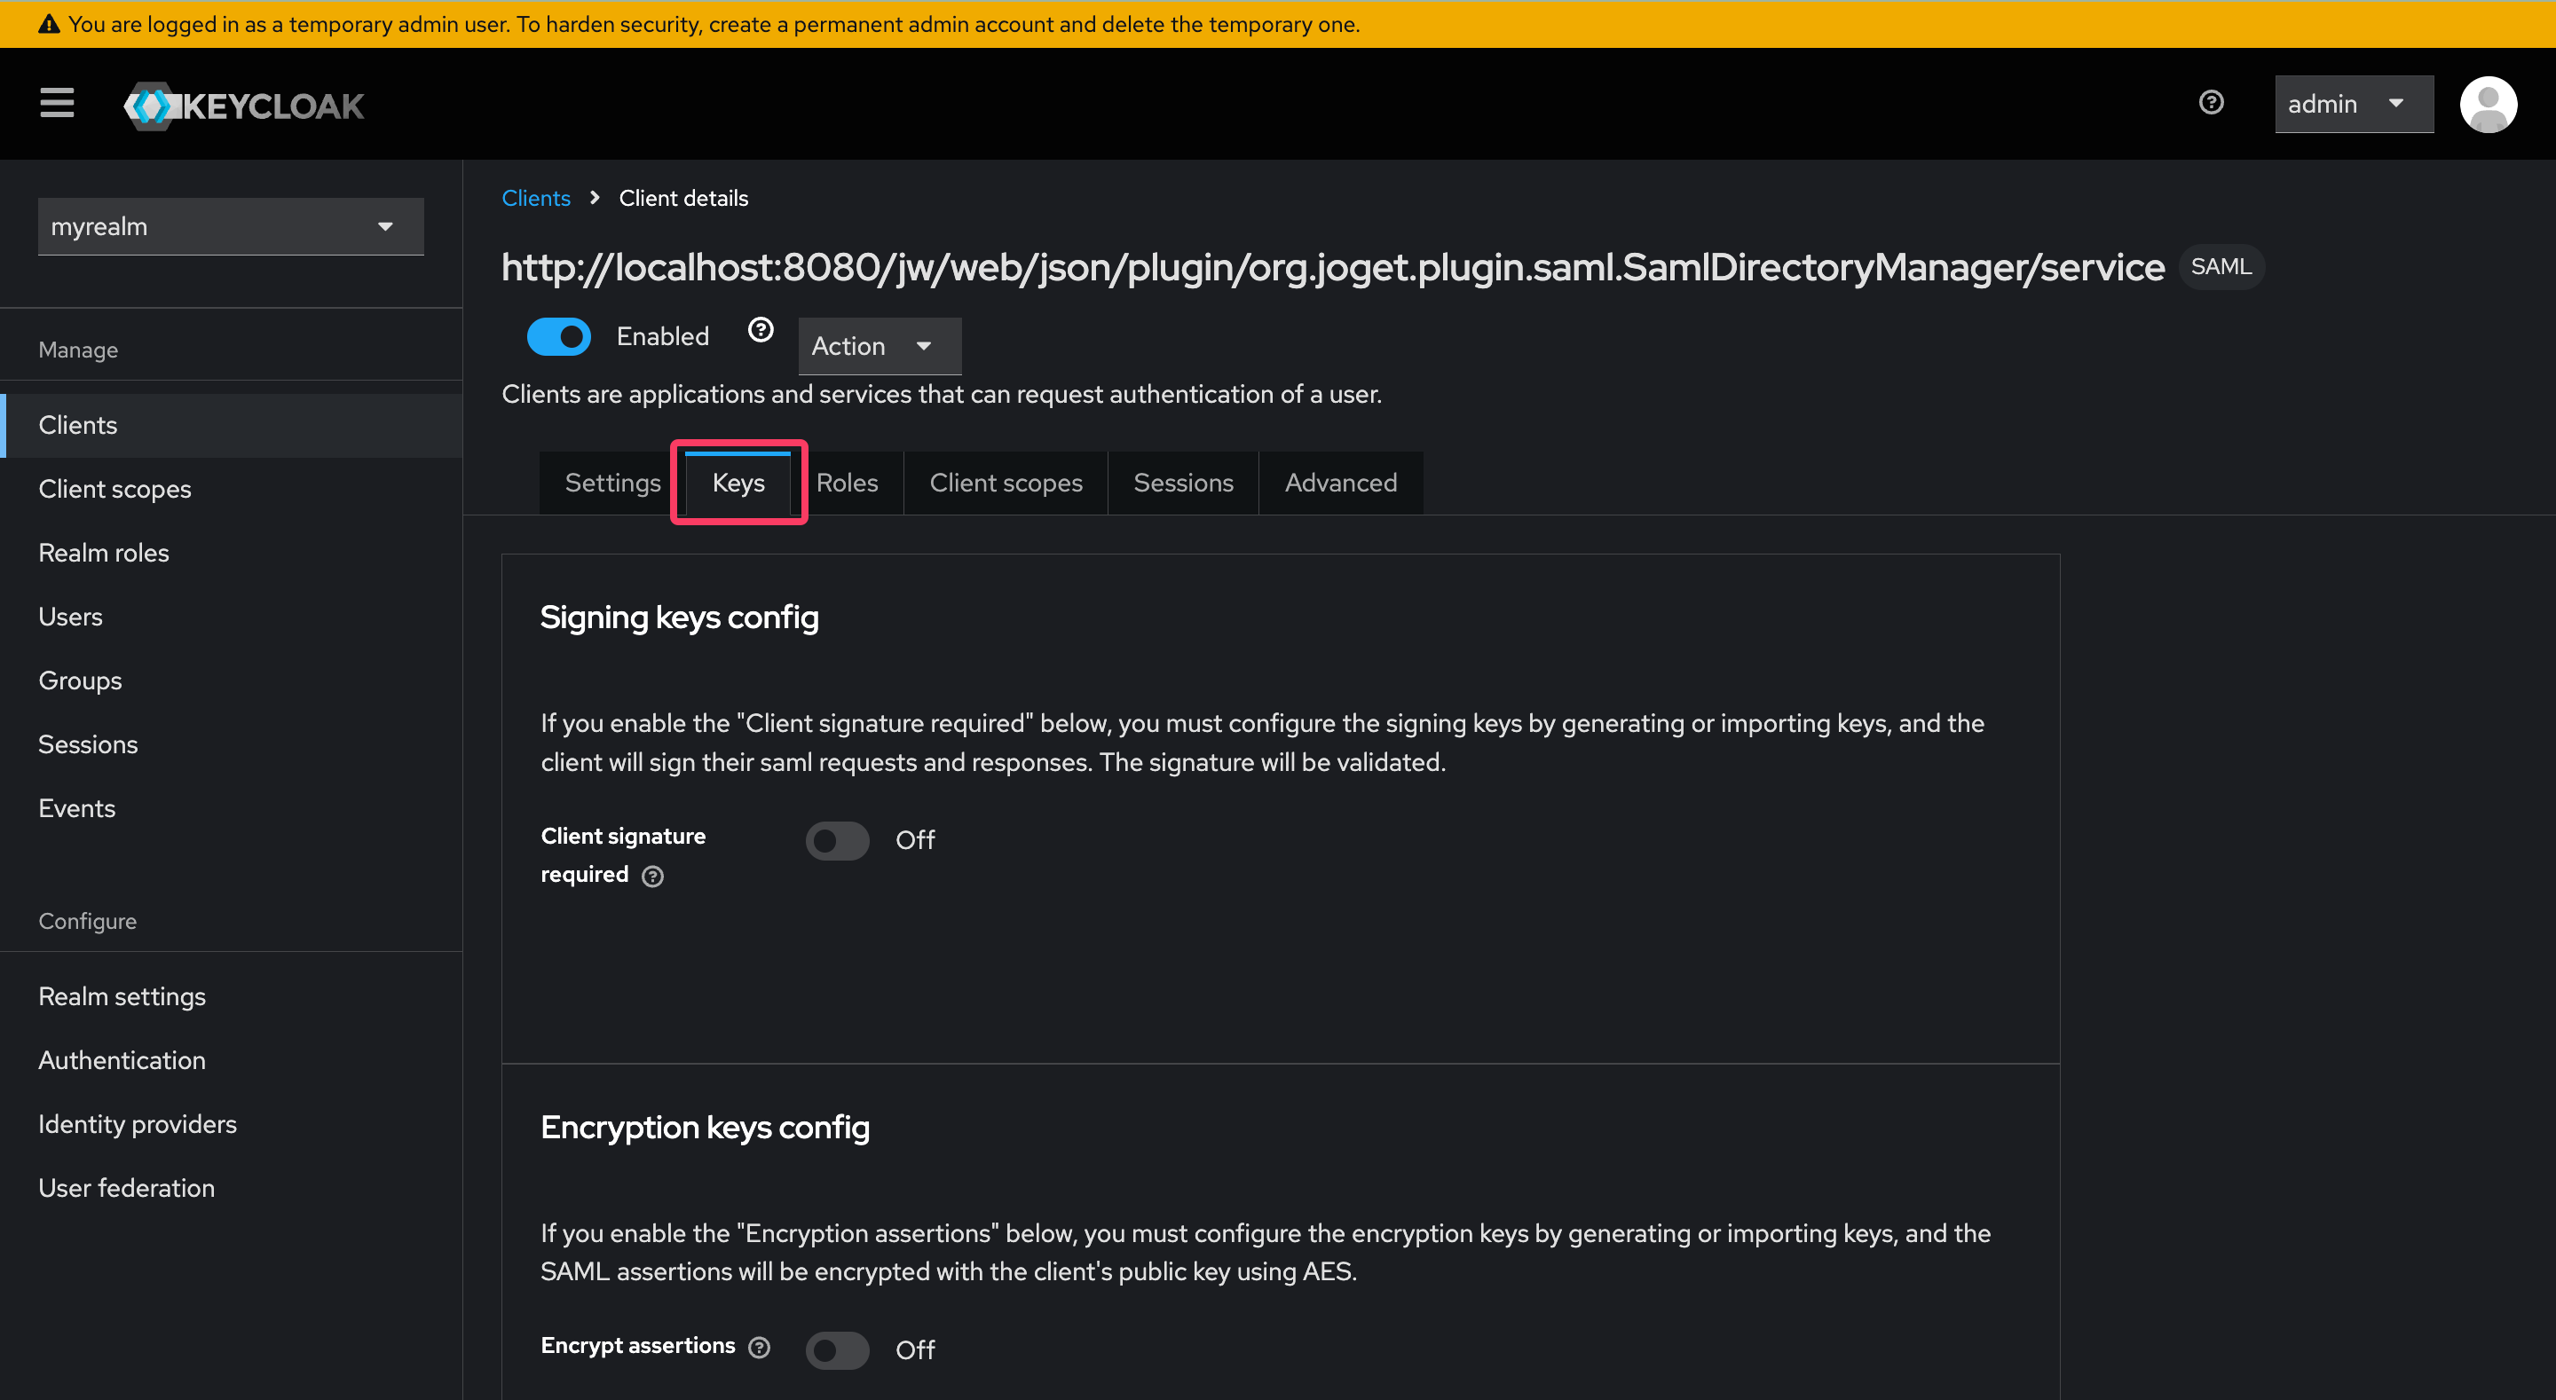Toggle Client signature required switch

838,840
